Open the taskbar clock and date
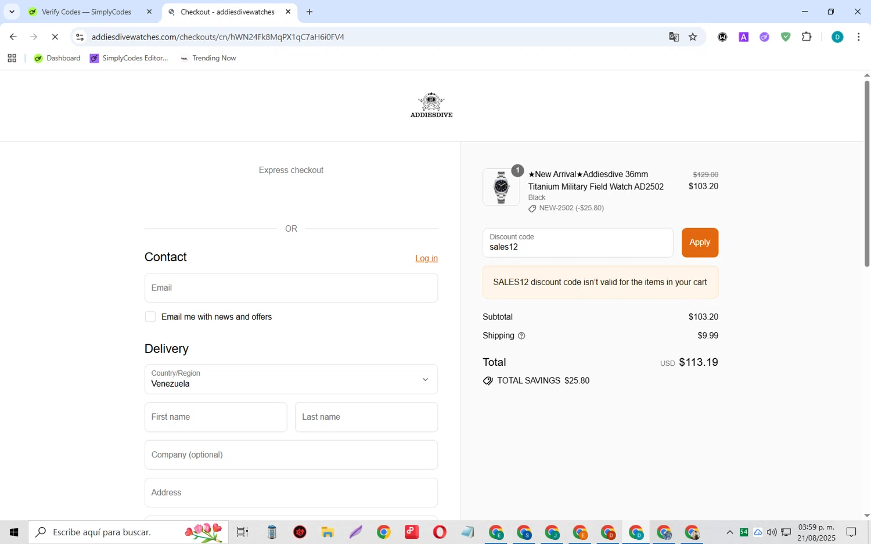Viewport: 871px width, 544px height. [816, 532]
